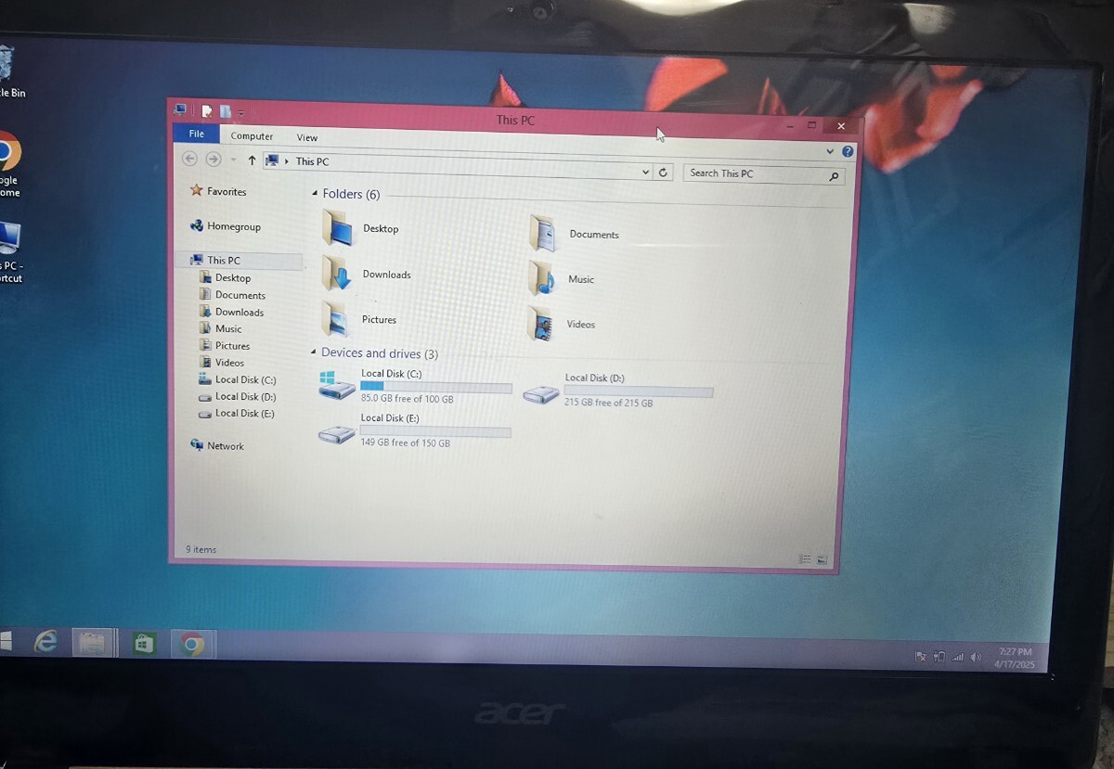
Task: Switch to the Computer ribbon tab
Action: 252,136
